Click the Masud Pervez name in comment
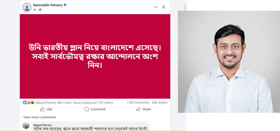 click(x=42, y=125)
